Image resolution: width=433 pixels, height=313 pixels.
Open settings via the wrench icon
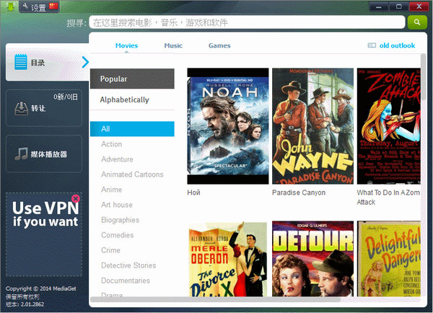(x=24, y=7)
